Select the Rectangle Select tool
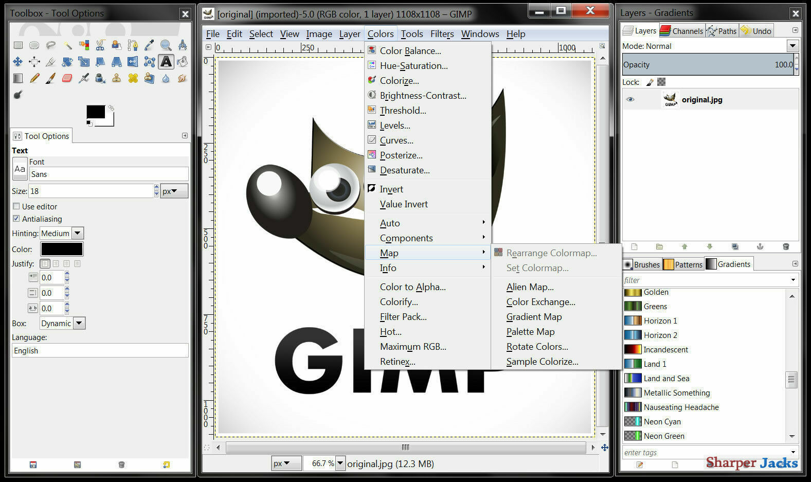The height and width of the screenshot is (482, 811). point(18,45)
